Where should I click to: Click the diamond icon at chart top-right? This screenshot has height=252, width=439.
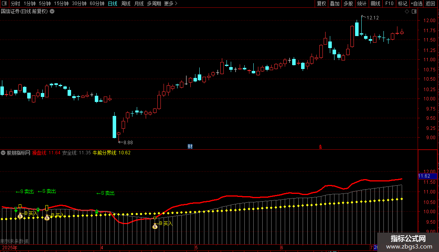407,12
